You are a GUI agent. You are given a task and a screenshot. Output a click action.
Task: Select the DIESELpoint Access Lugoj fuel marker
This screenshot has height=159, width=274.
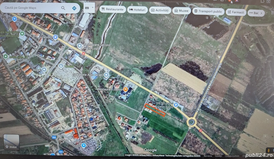(176, 105)
